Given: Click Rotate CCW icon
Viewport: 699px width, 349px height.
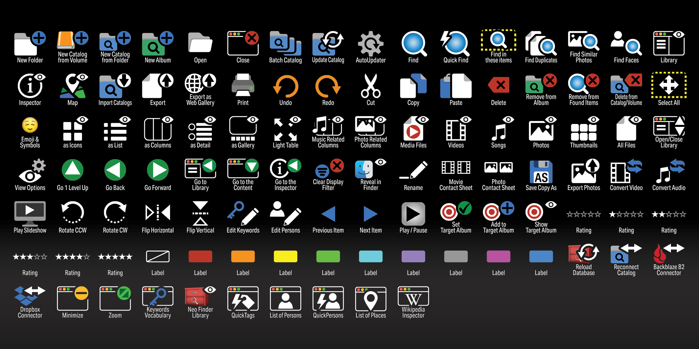Looking at the screenshot, I should tap(72, 212).
